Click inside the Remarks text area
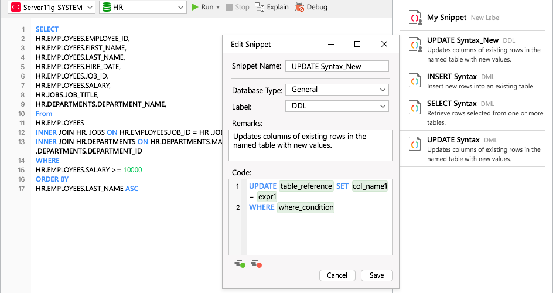Viewport: 553px width, 293px height. coord(310,145)
